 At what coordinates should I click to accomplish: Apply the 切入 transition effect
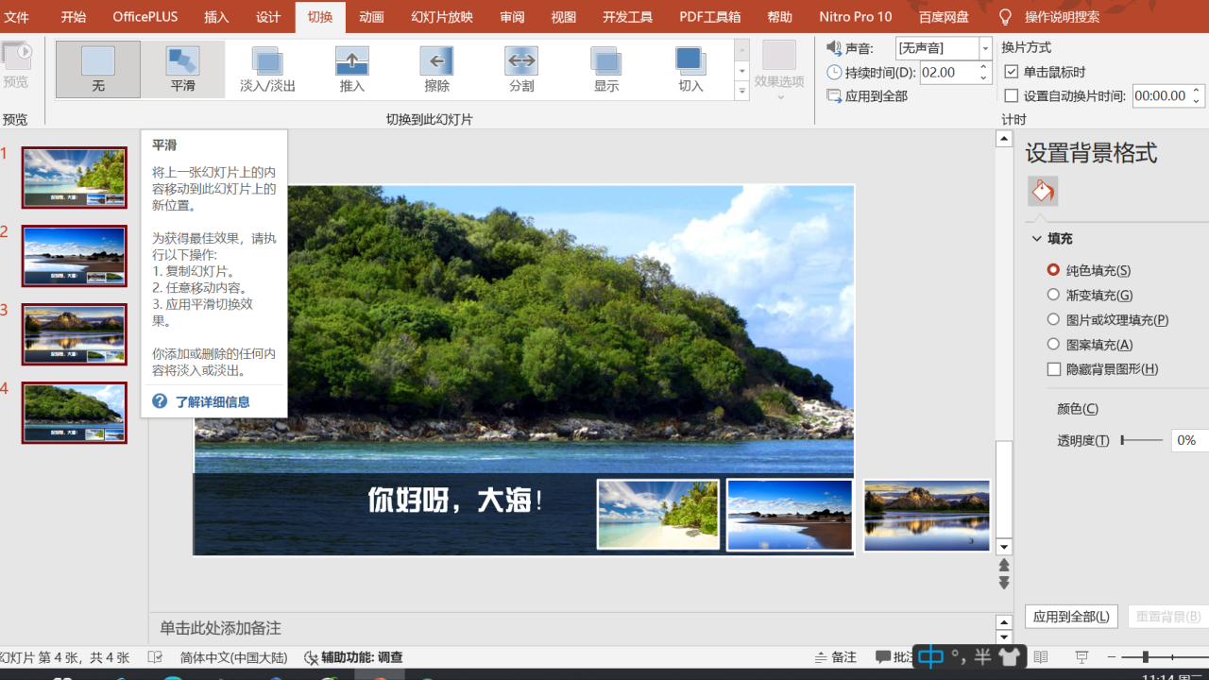coord(690,68)
